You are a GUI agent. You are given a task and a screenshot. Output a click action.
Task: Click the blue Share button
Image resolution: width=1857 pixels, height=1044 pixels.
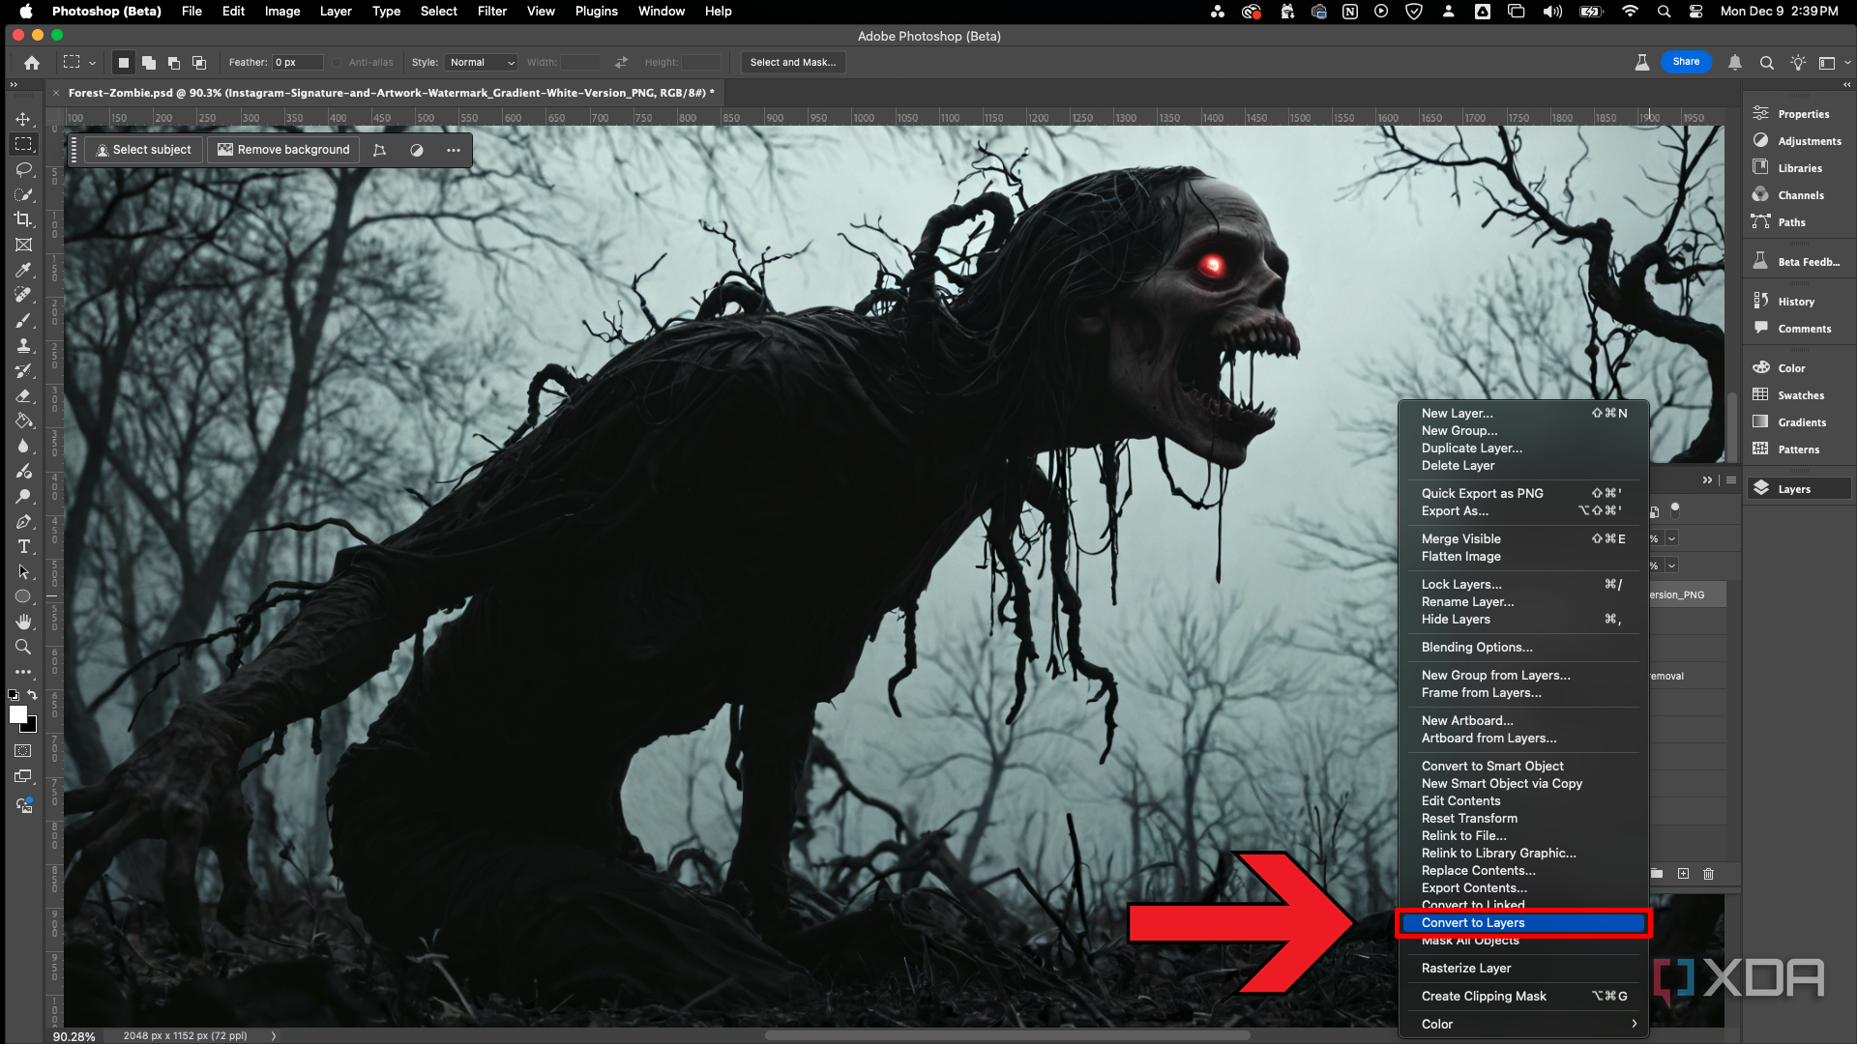[1686, 62]
